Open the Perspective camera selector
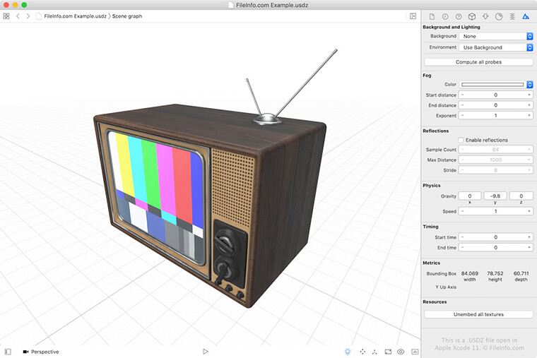The height and width of the screenshot is (358, 537). pos(41,352)
